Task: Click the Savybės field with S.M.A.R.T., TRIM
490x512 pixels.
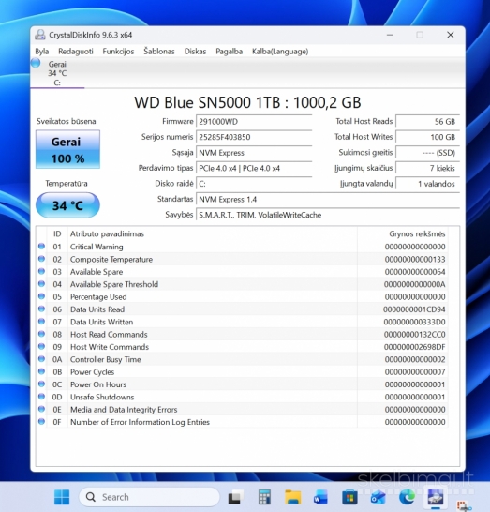Action: coord(328,215)
